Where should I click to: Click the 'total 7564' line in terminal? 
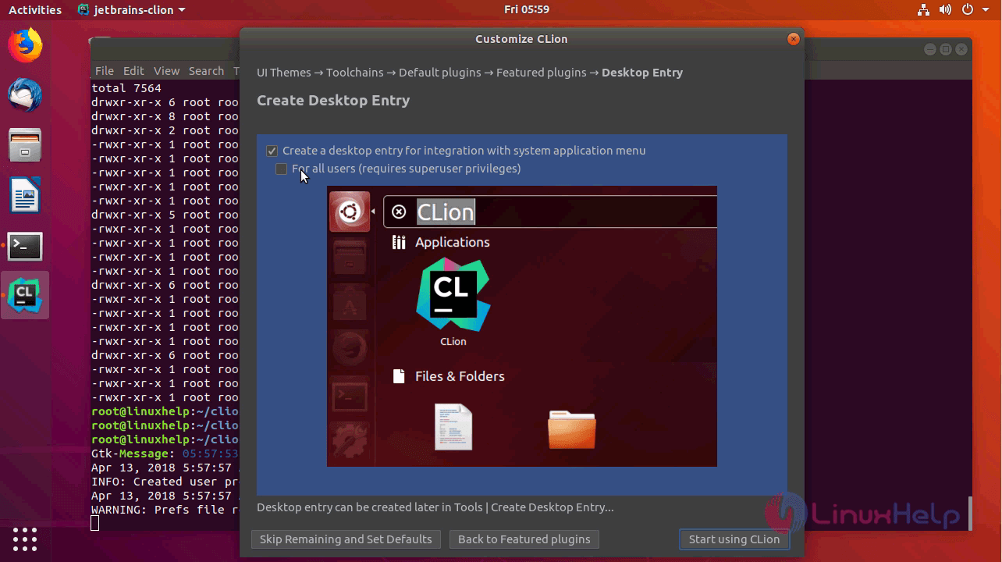tap(126, 88)
